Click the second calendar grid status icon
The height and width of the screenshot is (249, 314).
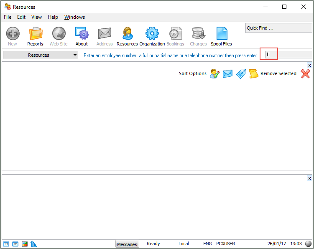(15, 244)
